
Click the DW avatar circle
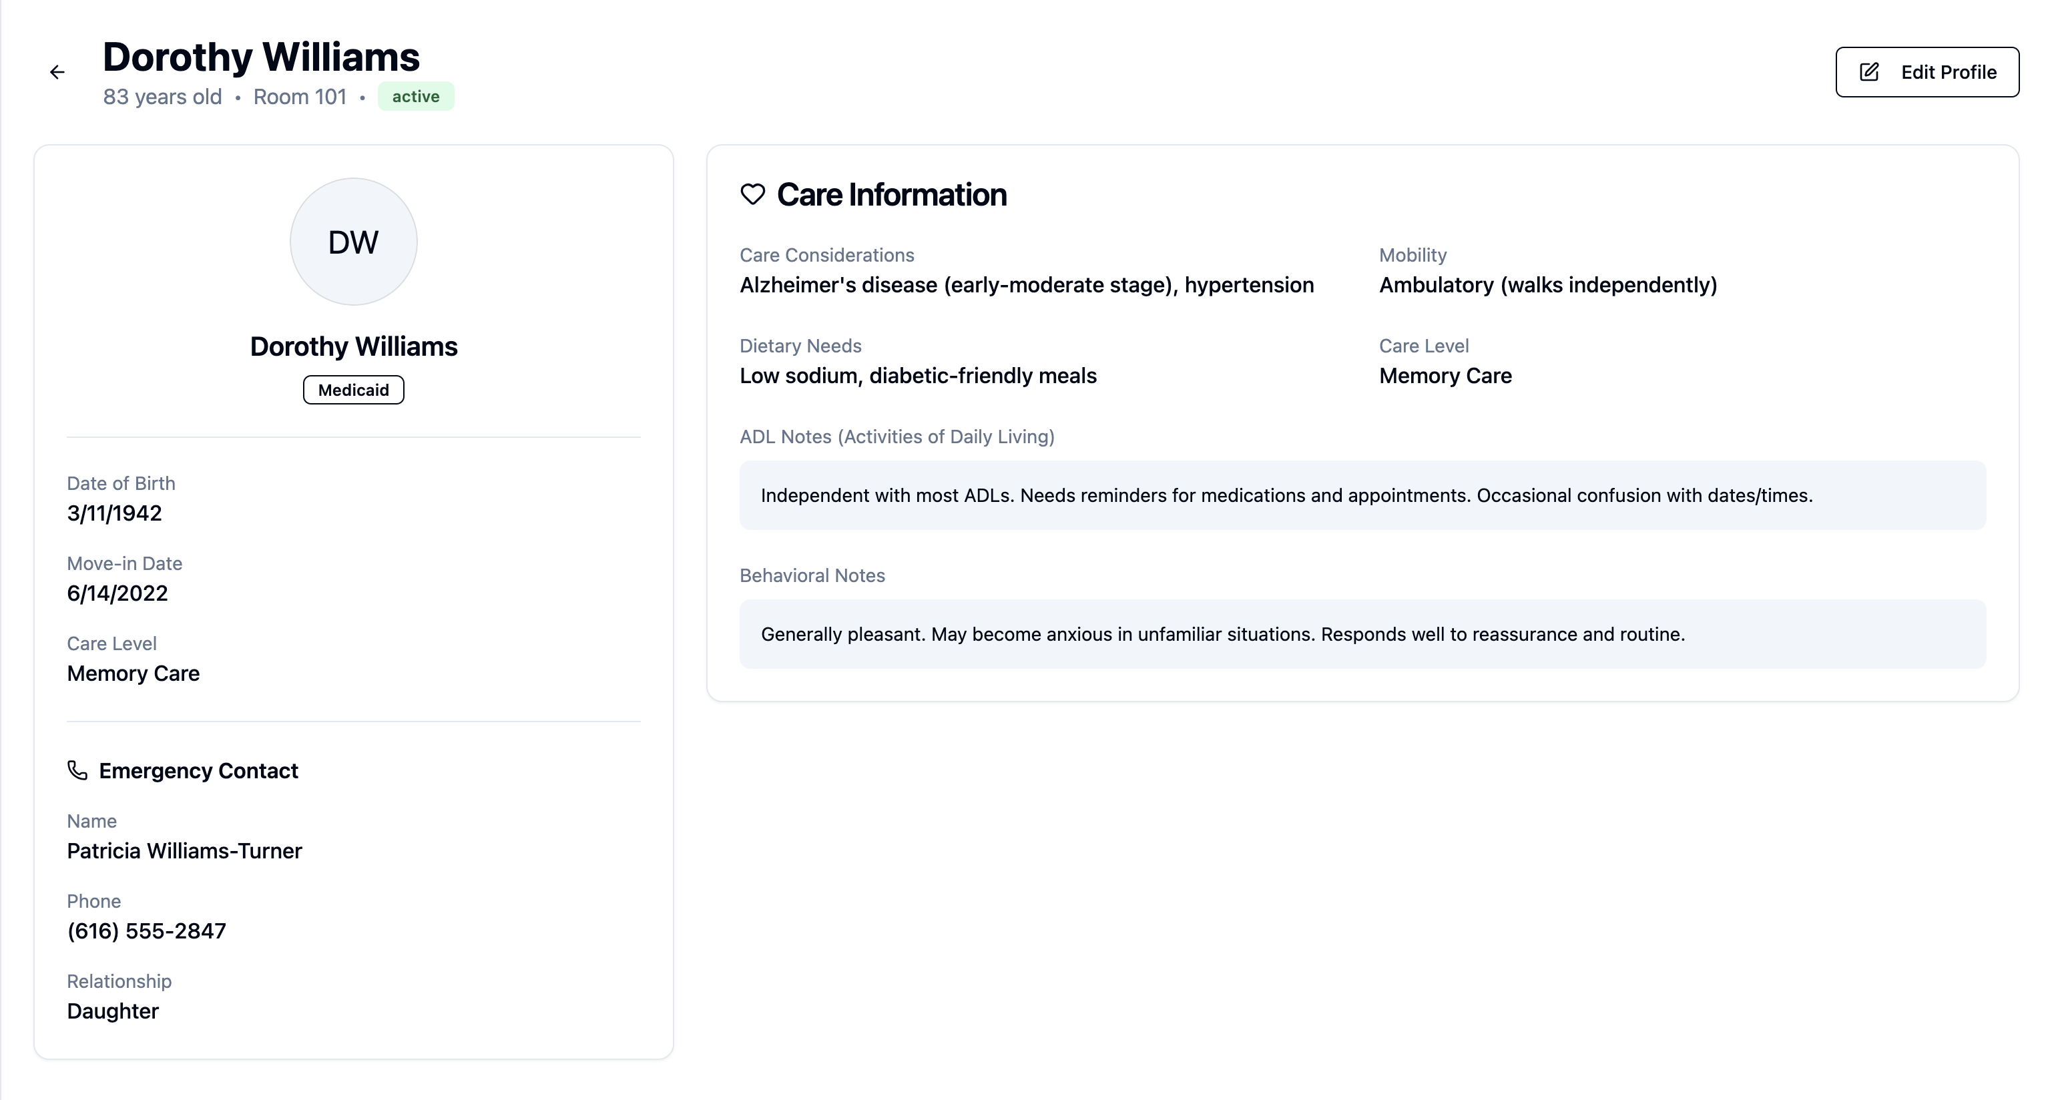pyautogui.click(x=354, y=242)
